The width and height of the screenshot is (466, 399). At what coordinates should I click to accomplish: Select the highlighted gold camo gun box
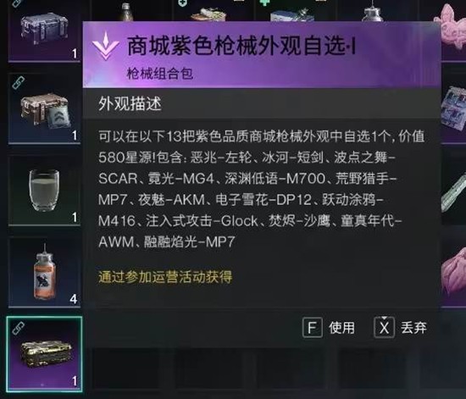pos(45,354)
